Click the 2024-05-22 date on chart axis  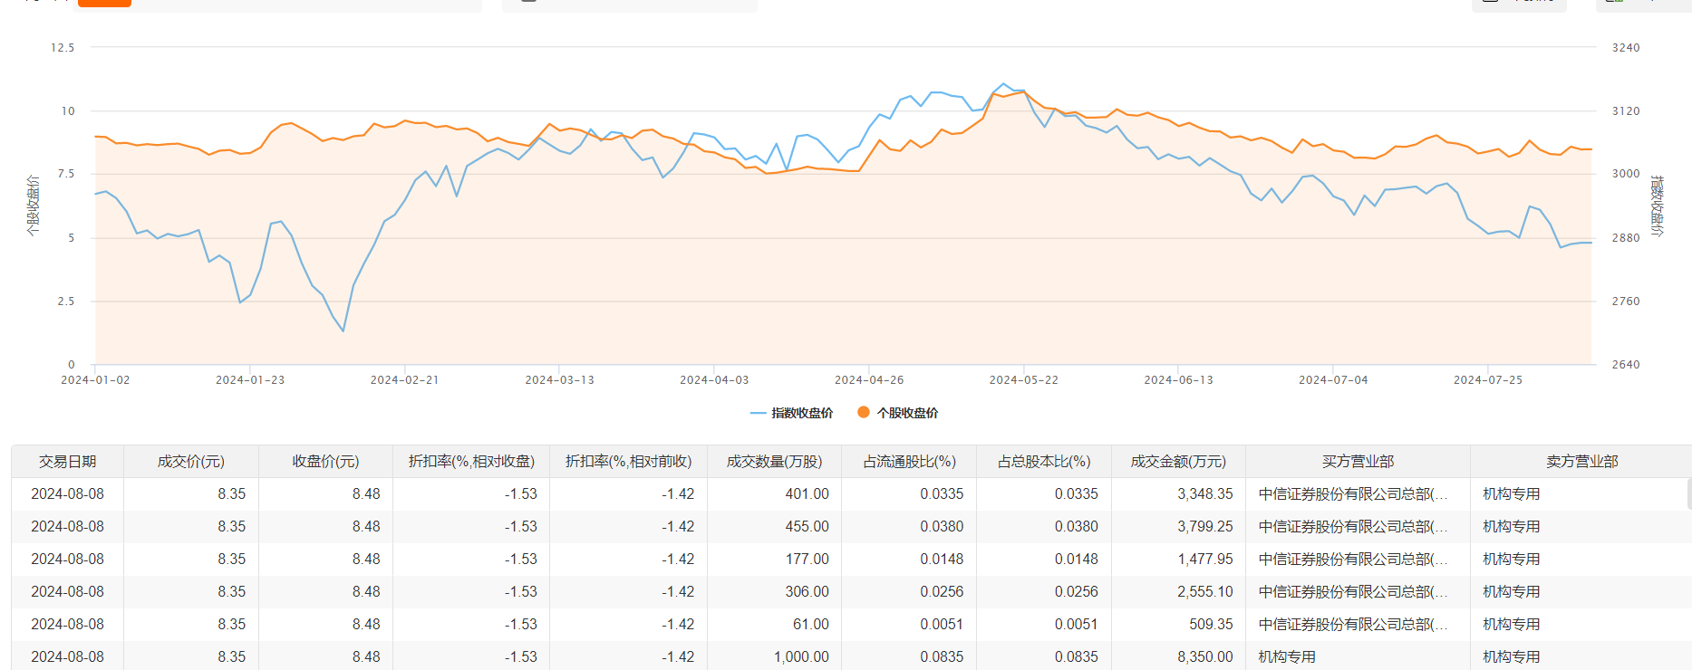pyautogui.click(x=1023, y=380)
